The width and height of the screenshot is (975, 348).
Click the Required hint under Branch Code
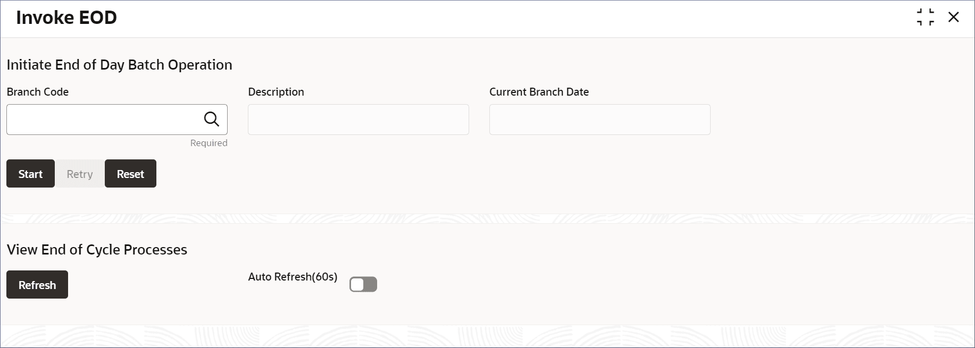pos(209,143)
